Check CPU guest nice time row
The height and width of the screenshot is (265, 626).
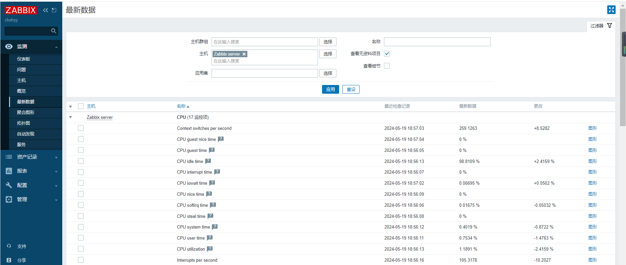pos(81,139)
